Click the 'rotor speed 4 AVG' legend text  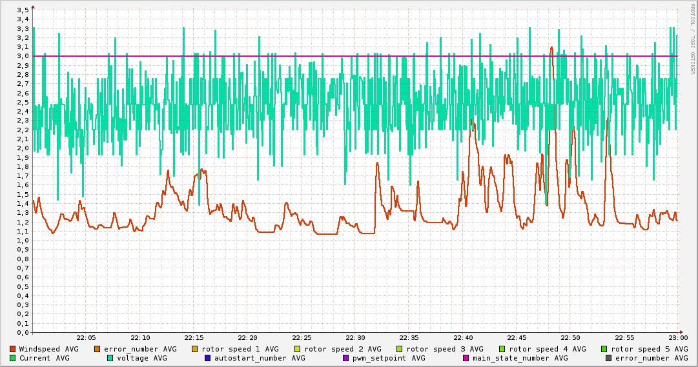tap(548, 350)
